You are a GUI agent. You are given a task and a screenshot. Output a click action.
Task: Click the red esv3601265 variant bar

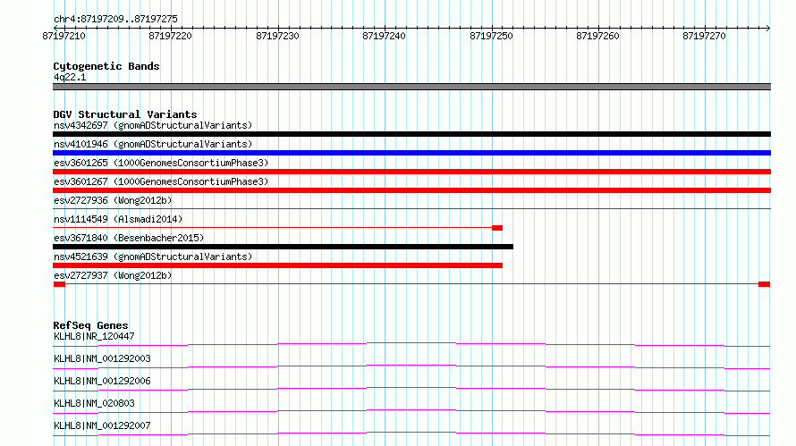(x=411, y=172)
